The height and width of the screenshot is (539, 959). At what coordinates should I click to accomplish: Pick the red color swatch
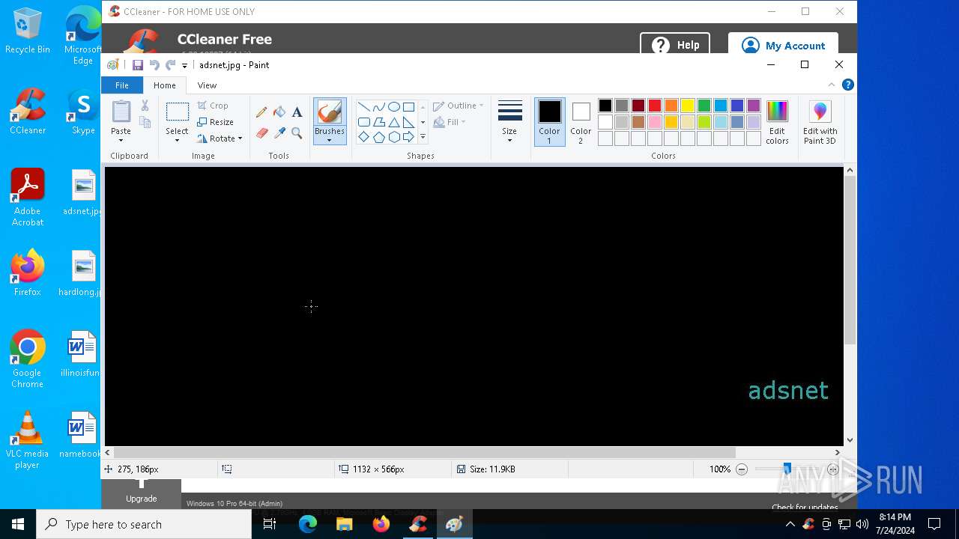pos(655,106)
